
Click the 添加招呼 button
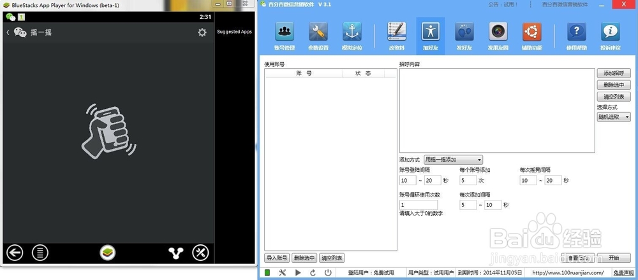pyautogui.click(x=614, y=73)
